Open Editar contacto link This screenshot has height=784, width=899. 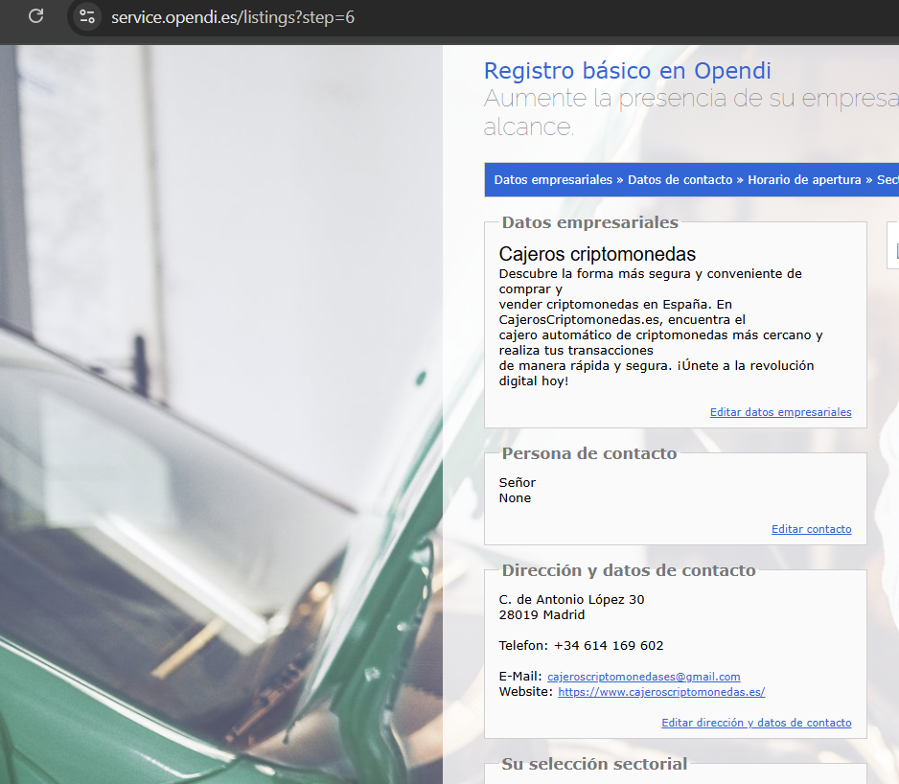tap(811, 529)
